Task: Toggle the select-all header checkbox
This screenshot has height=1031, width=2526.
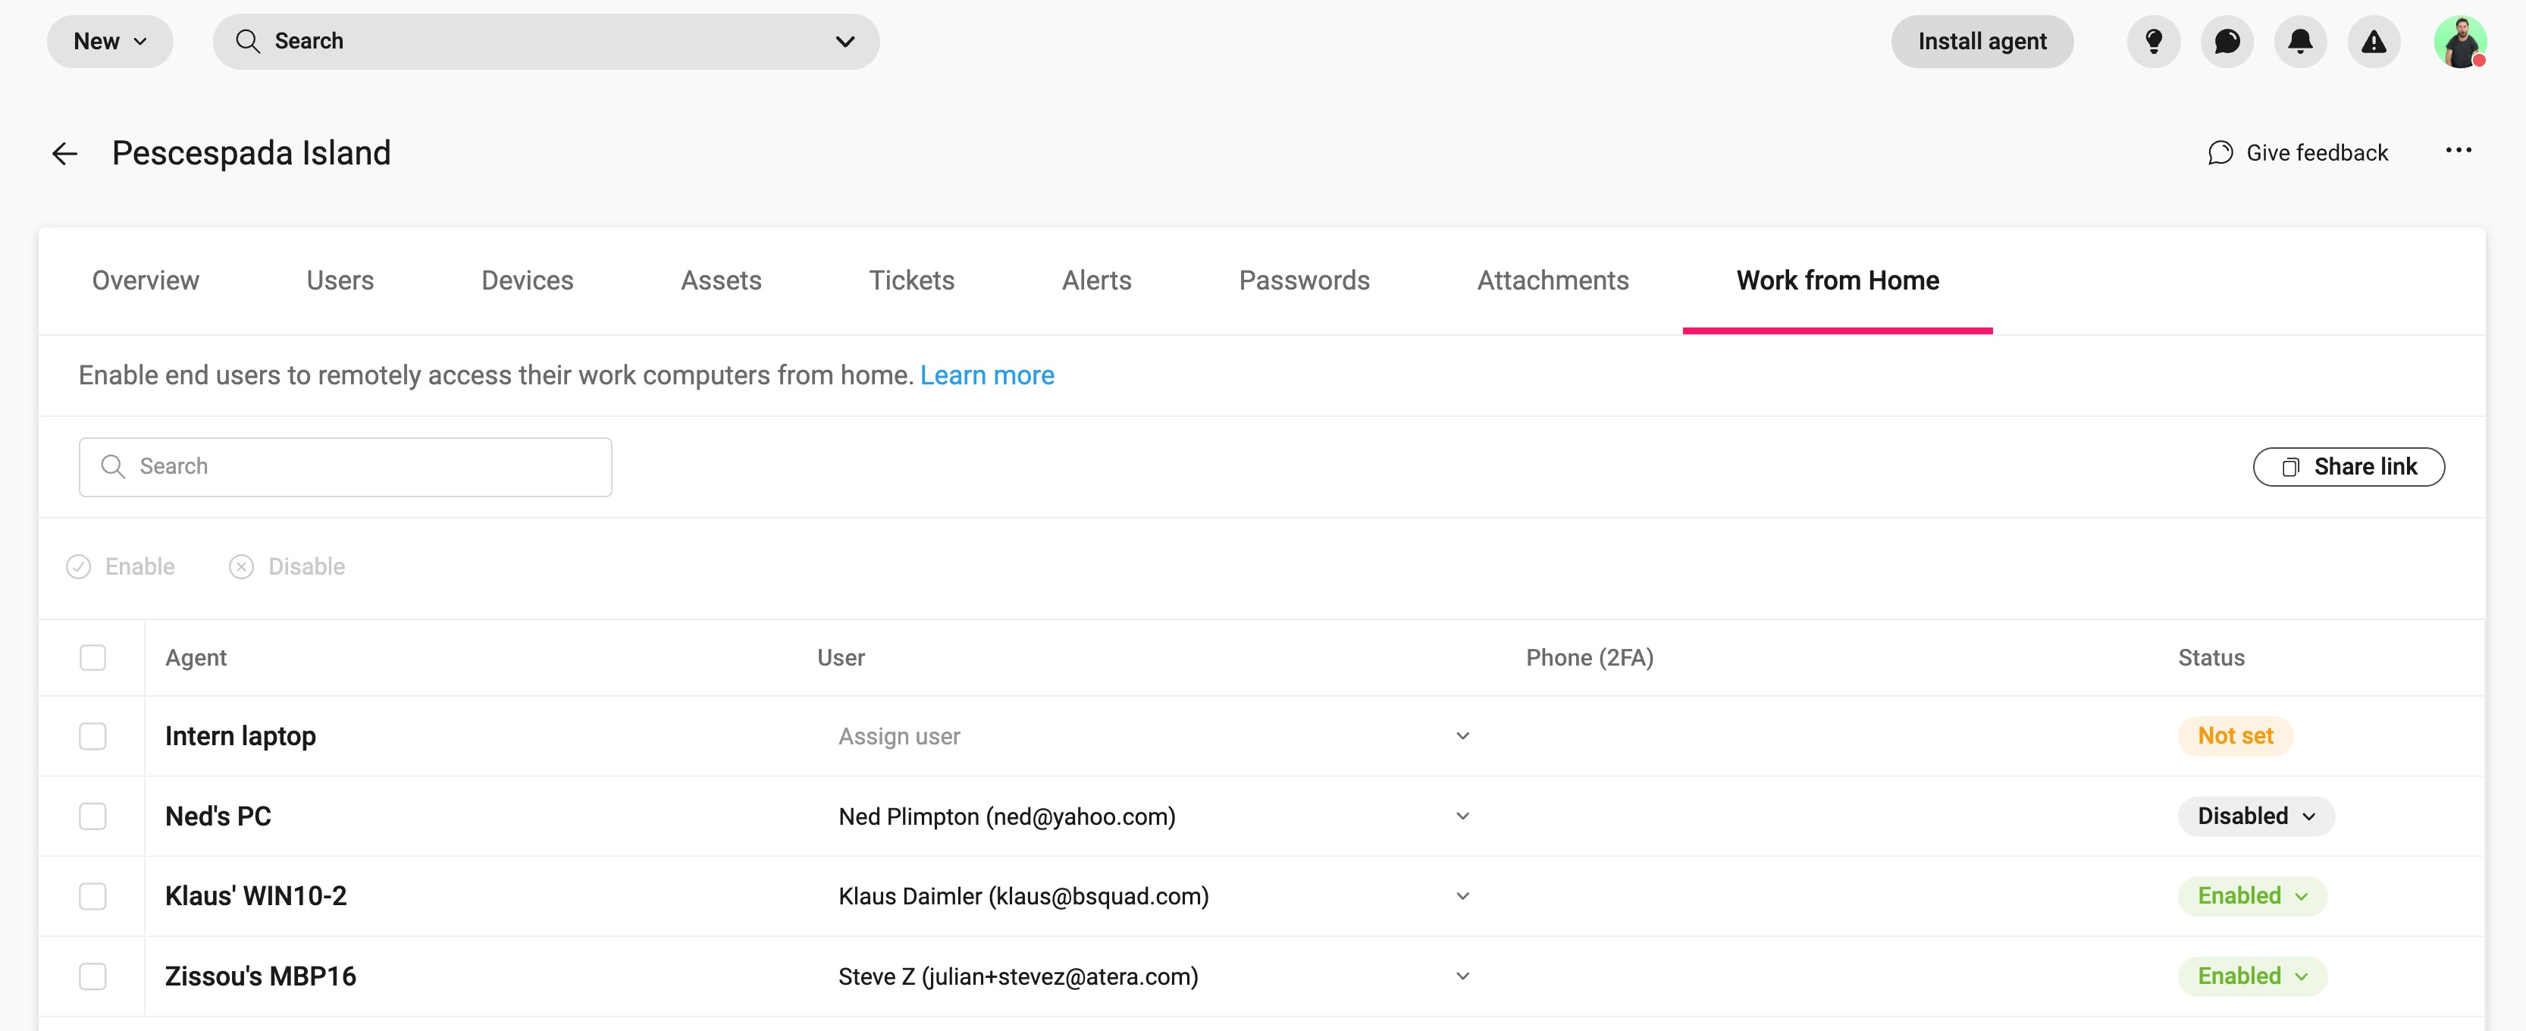Action: pyautogui.click(x=93, y=657)
